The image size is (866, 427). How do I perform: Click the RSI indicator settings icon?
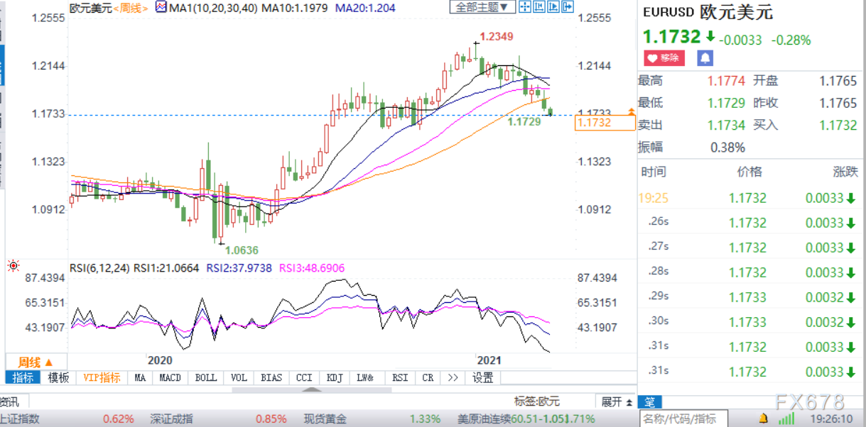click(12, 267)
